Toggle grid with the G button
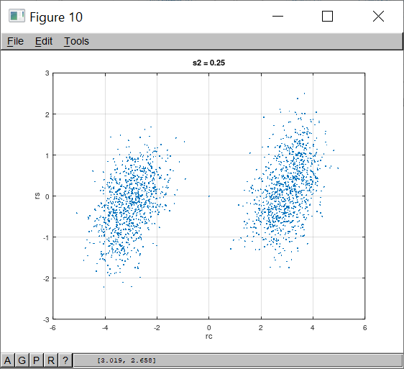This screenshot has height=369, width=404. [x=22, y=360]
